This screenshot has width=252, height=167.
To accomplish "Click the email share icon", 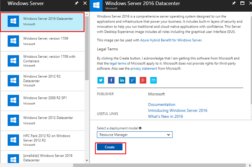I will (153, 80).
